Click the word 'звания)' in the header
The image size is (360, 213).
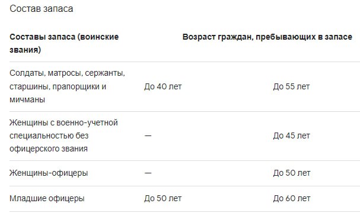26,50
